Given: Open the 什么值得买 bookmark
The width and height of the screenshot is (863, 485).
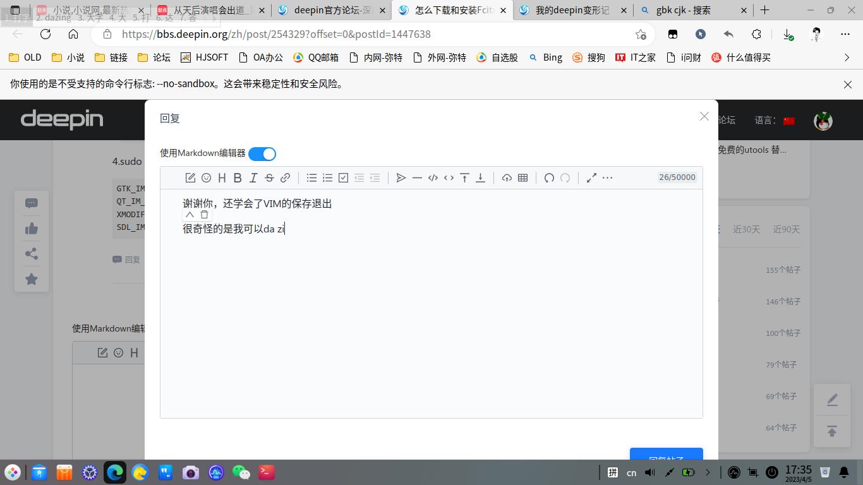Looking at the screenshot, I should click(741, 57).
